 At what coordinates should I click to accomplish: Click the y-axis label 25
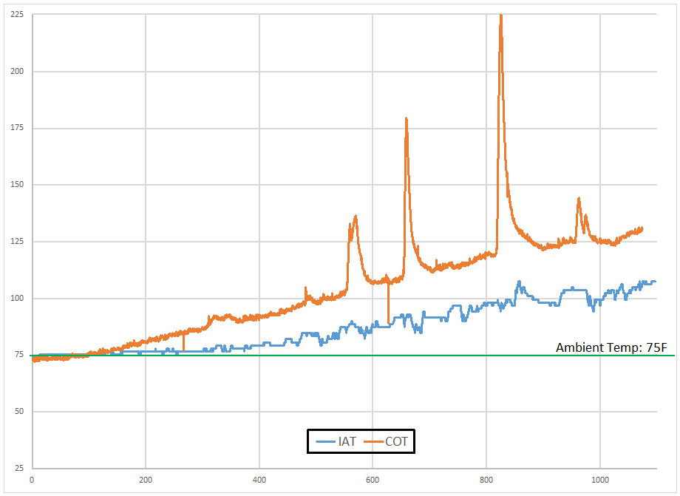19,468
